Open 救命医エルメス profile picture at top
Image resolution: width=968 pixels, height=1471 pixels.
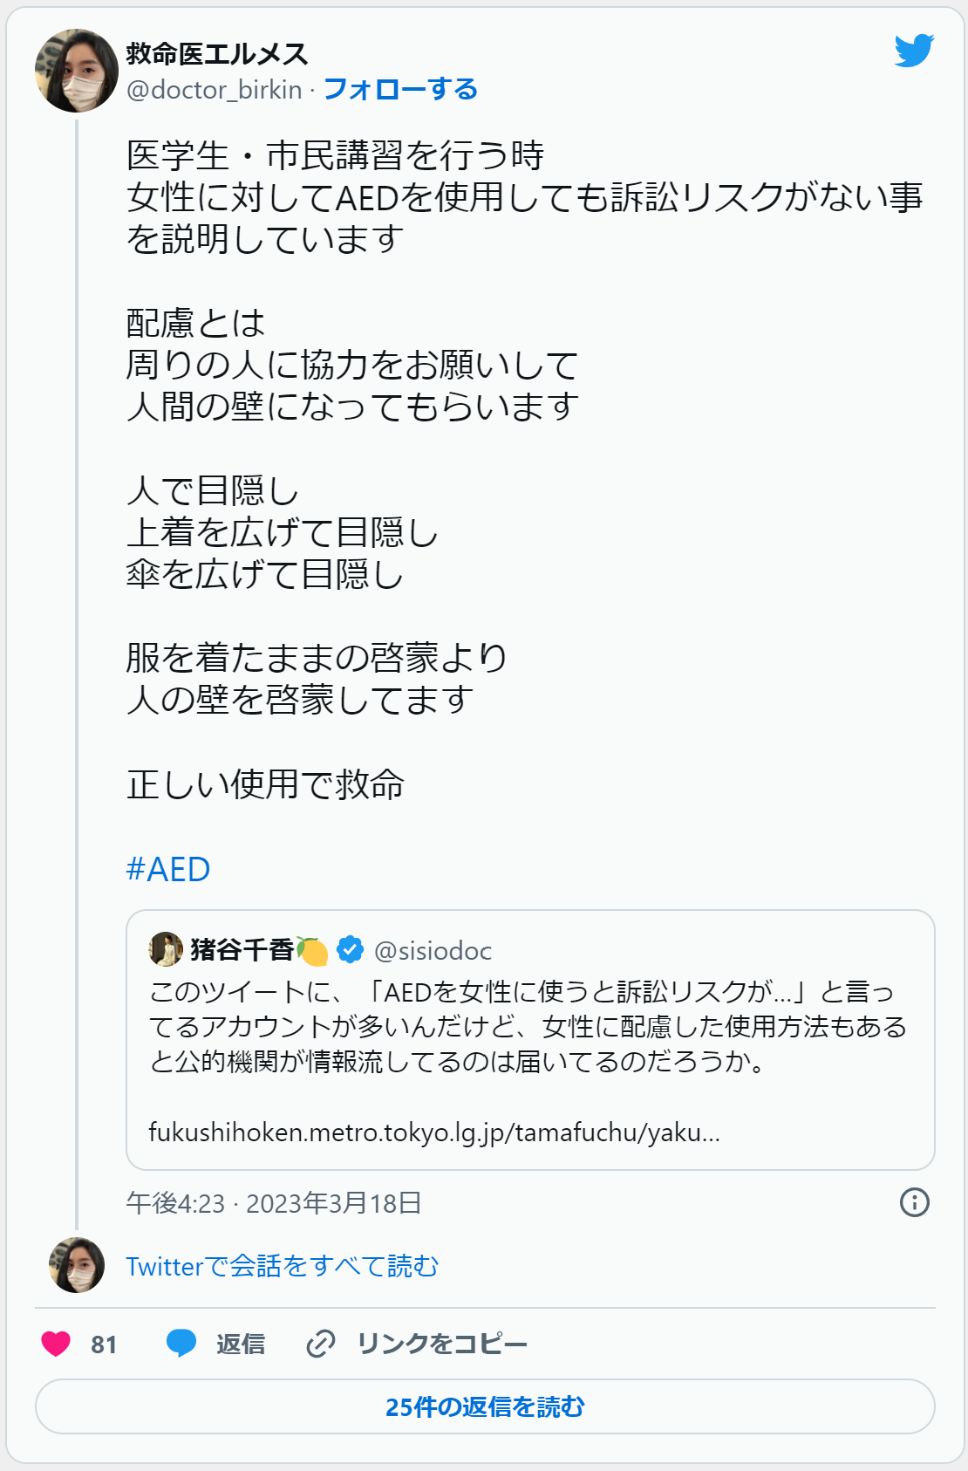click(77, 71)
